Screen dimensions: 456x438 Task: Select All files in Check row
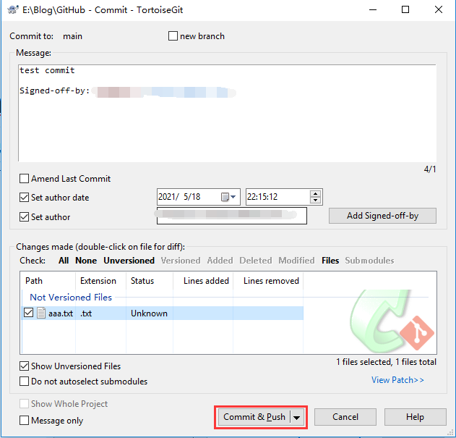[64, 261]
